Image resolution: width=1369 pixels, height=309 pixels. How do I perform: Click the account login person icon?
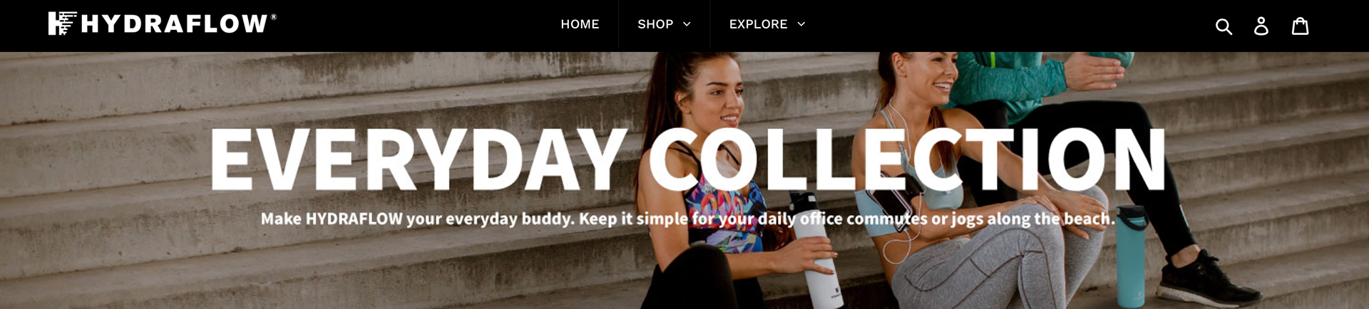[1261, 26]
